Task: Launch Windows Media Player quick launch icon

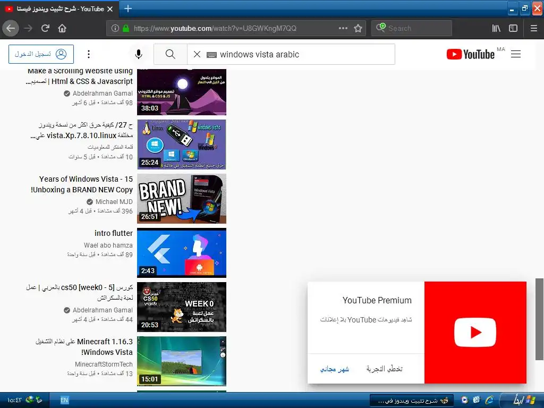Action: pos(464,400)
